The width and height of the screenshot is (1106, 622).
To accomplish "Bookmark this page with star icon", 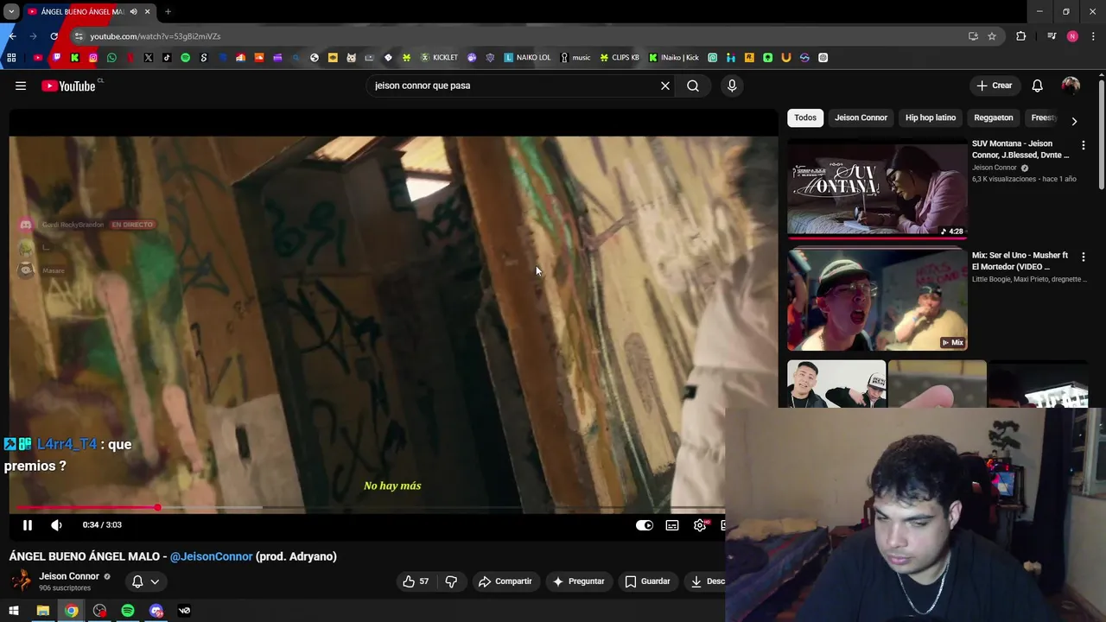I will click(x=992, y=36).
